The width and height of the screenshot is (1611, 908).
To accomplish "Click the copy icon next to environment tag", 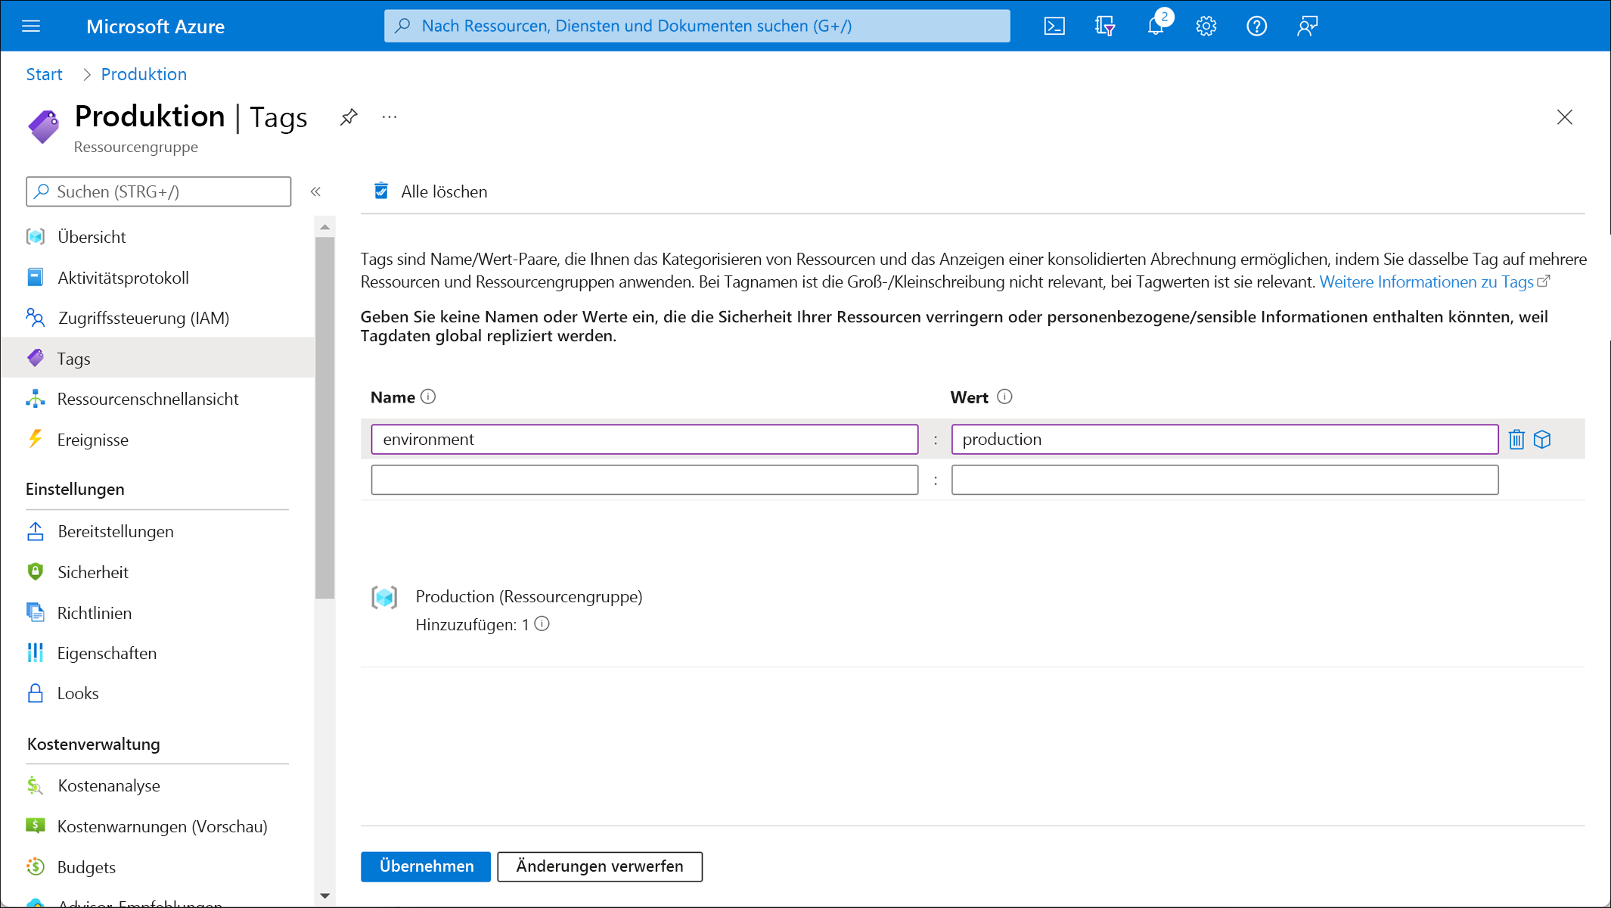I will point(1544,440).
